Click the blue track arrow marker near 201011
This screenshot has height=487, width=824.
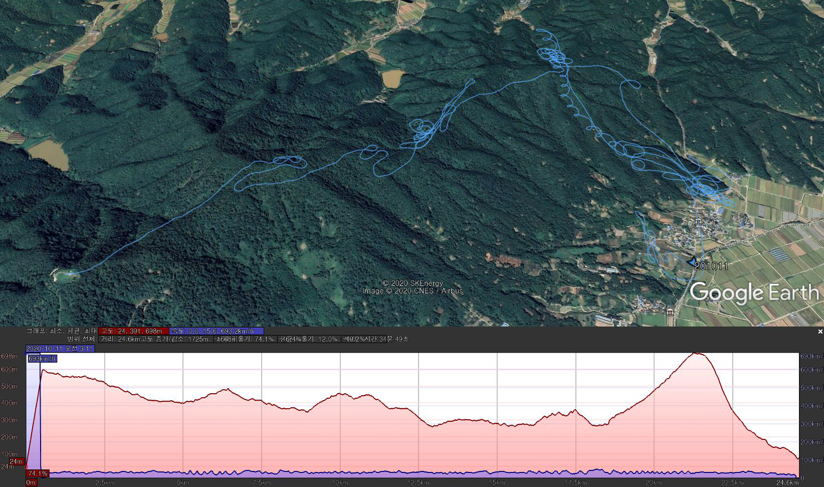[x=692, y=261]
